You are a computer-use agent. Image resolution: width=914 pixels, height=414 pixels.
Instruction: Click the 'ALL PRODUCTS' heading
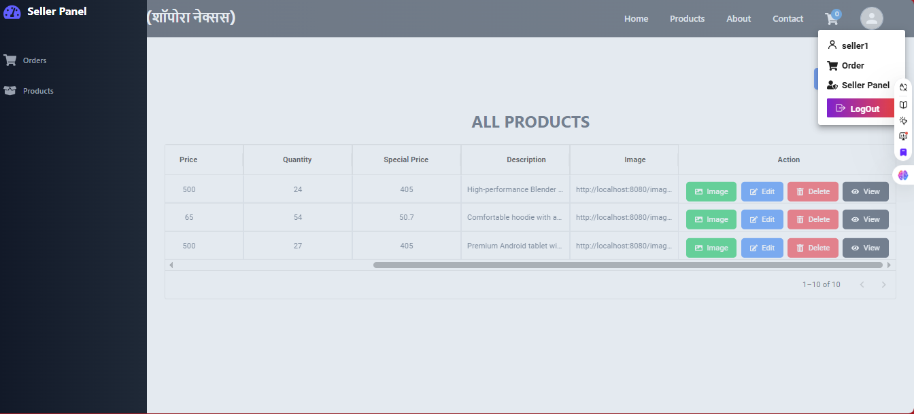[x=530, y=122]
